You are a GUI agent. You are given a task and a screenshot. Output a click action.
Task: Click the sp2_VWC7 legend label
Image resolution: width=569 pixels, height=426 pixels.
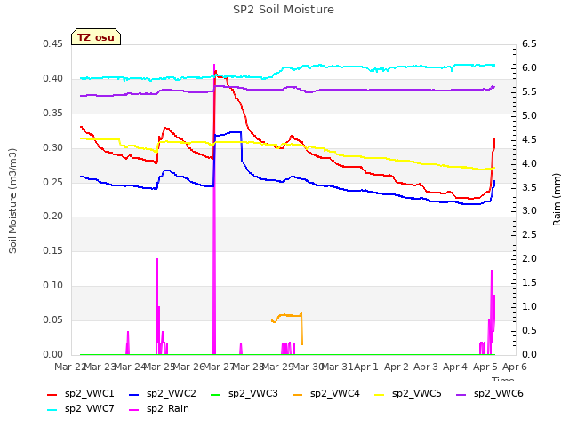pos(90,408)
